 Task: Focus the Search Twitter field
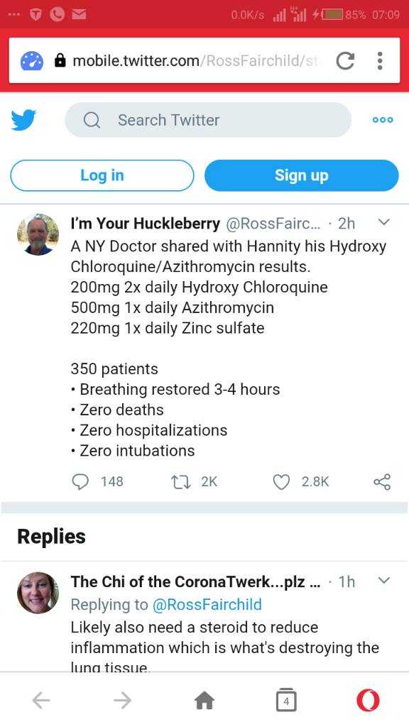208,120
